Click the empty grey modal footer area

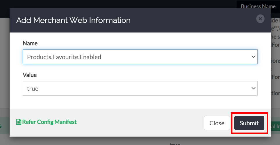tap(140, 123)
